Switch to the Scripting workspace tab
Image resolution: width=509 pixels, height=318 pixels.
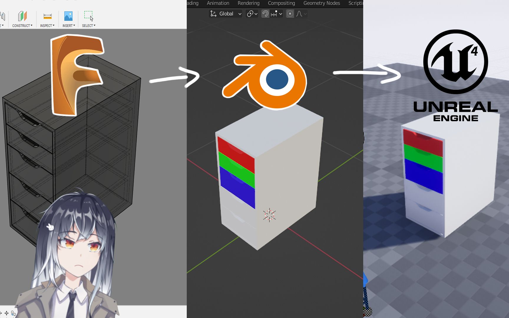[356, 3]
